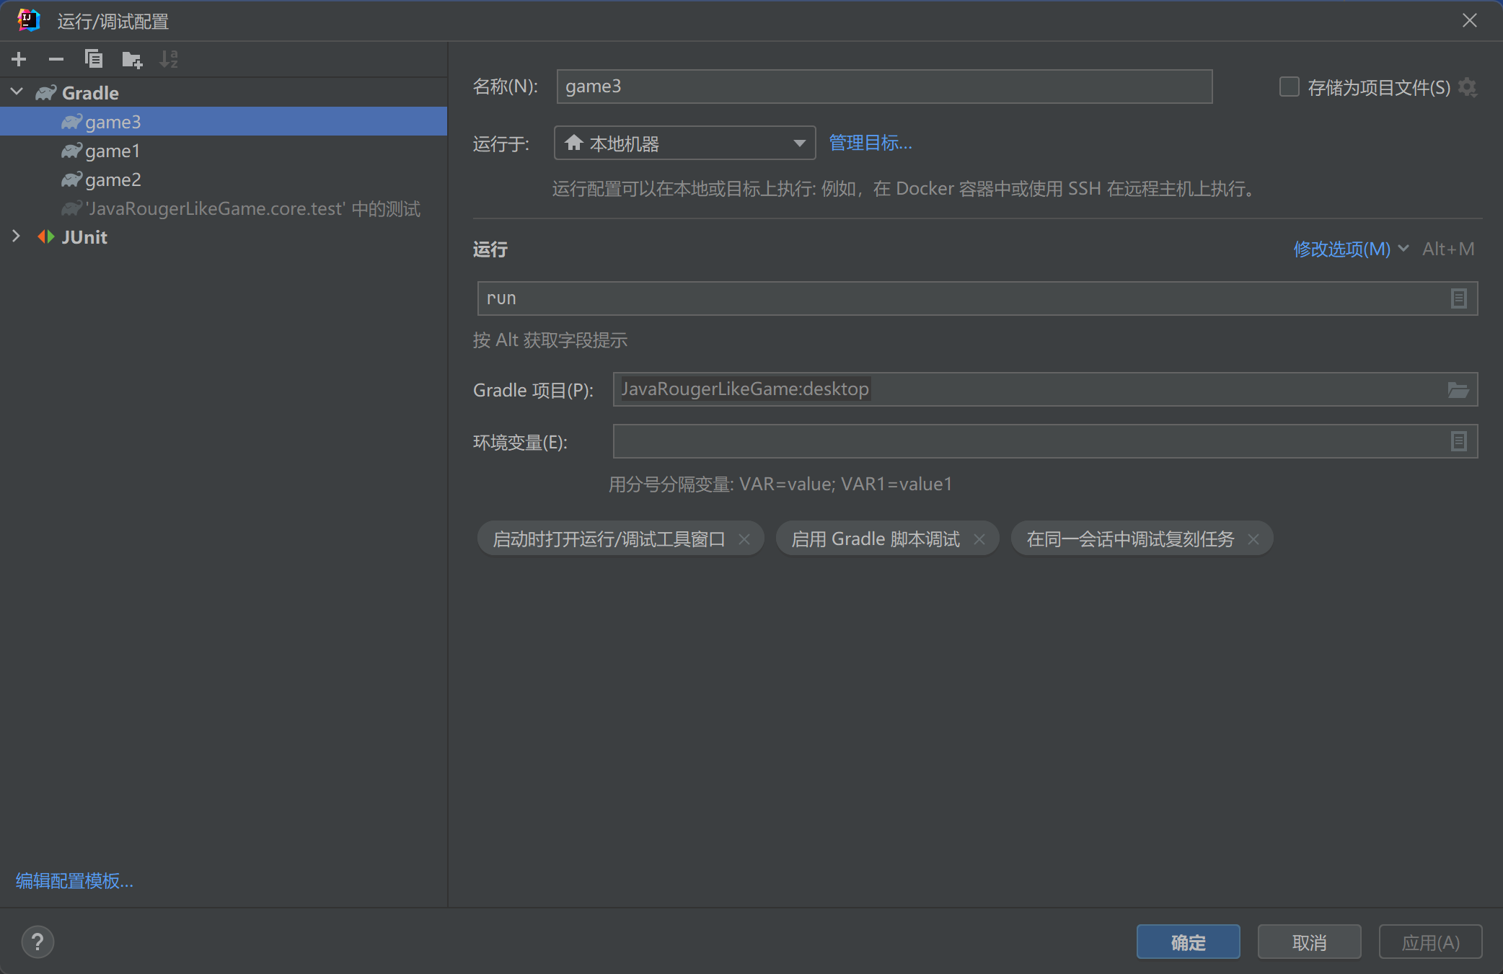
Task: Click the copy configuration icon
Action: (x=94, y=59)
